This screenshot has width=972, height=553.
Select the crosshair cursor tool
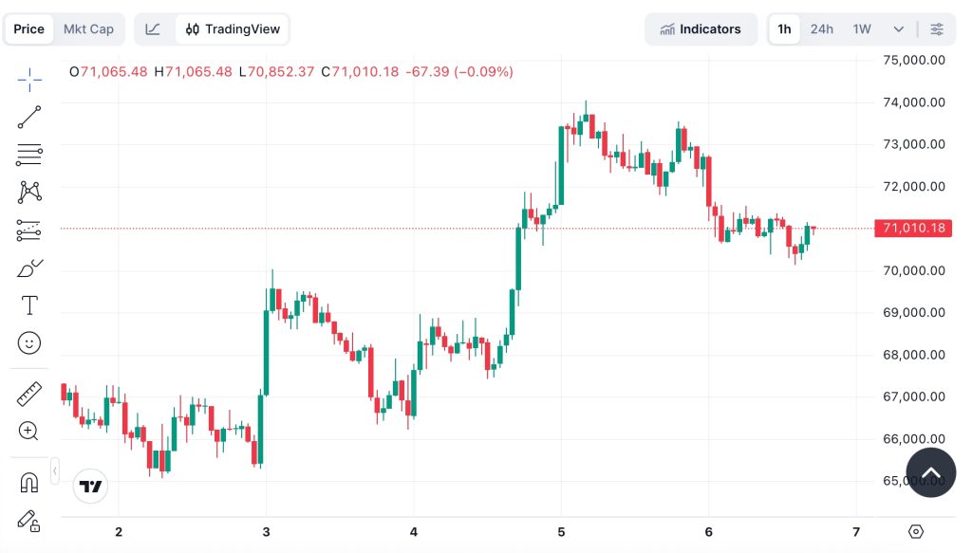[x=28, y=80]
